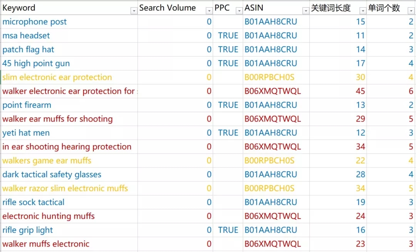Select the 'rifle sock tactical' cell
This screenshot has width=416, height=252.
tap(69, 202)
